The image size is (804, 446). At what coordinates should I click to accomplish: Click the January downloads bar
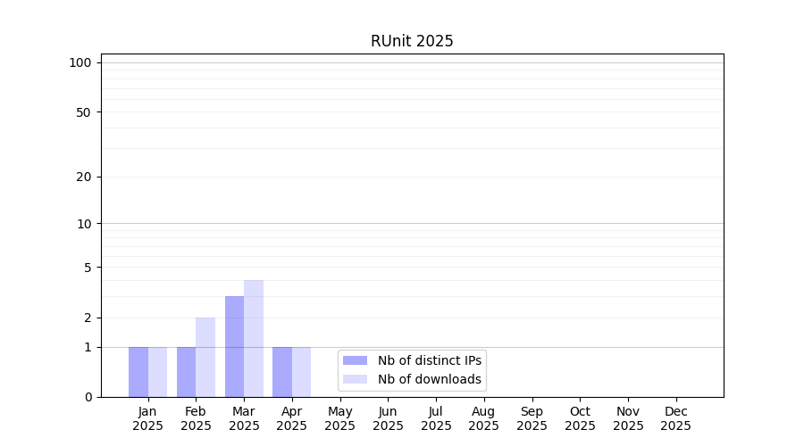(157, 372)
